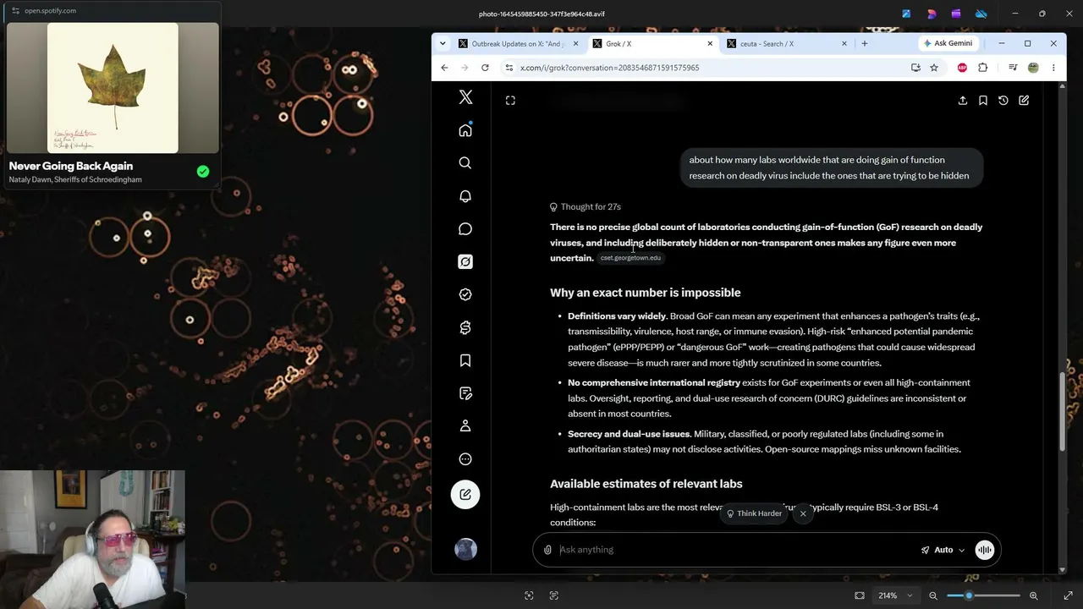Open visual search icon in photo viewer
The width and height of the screenshot is (1083, 609).
click(x=529, y=595)
